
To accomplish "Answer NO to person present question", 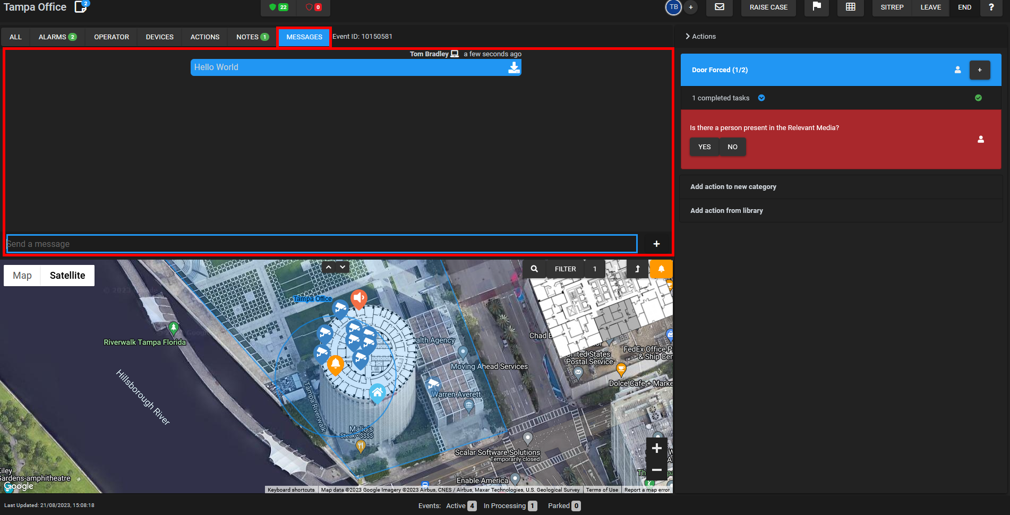I will [732, 147].
